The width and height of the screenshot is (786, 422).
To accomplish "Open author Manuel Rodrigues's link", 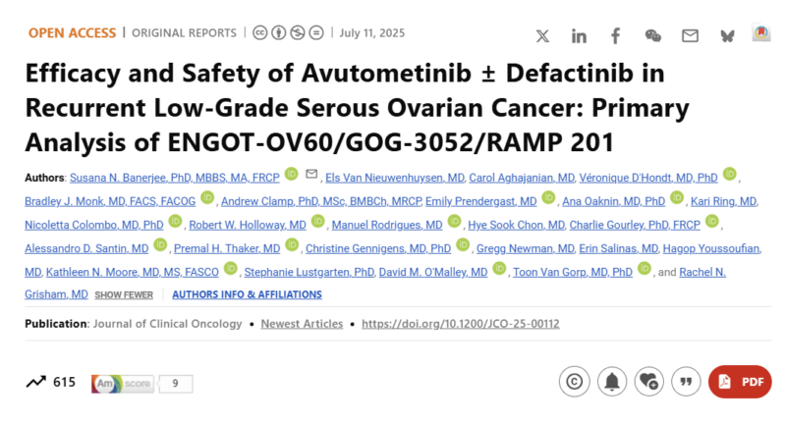I will (387, 225).
